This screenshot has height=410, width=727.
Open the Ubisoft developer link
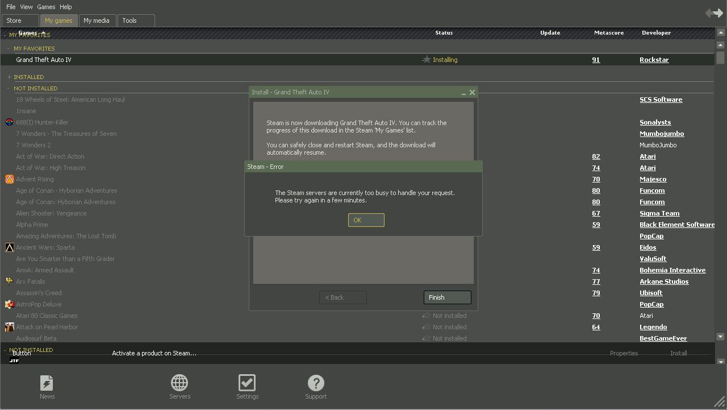[651, 293]
